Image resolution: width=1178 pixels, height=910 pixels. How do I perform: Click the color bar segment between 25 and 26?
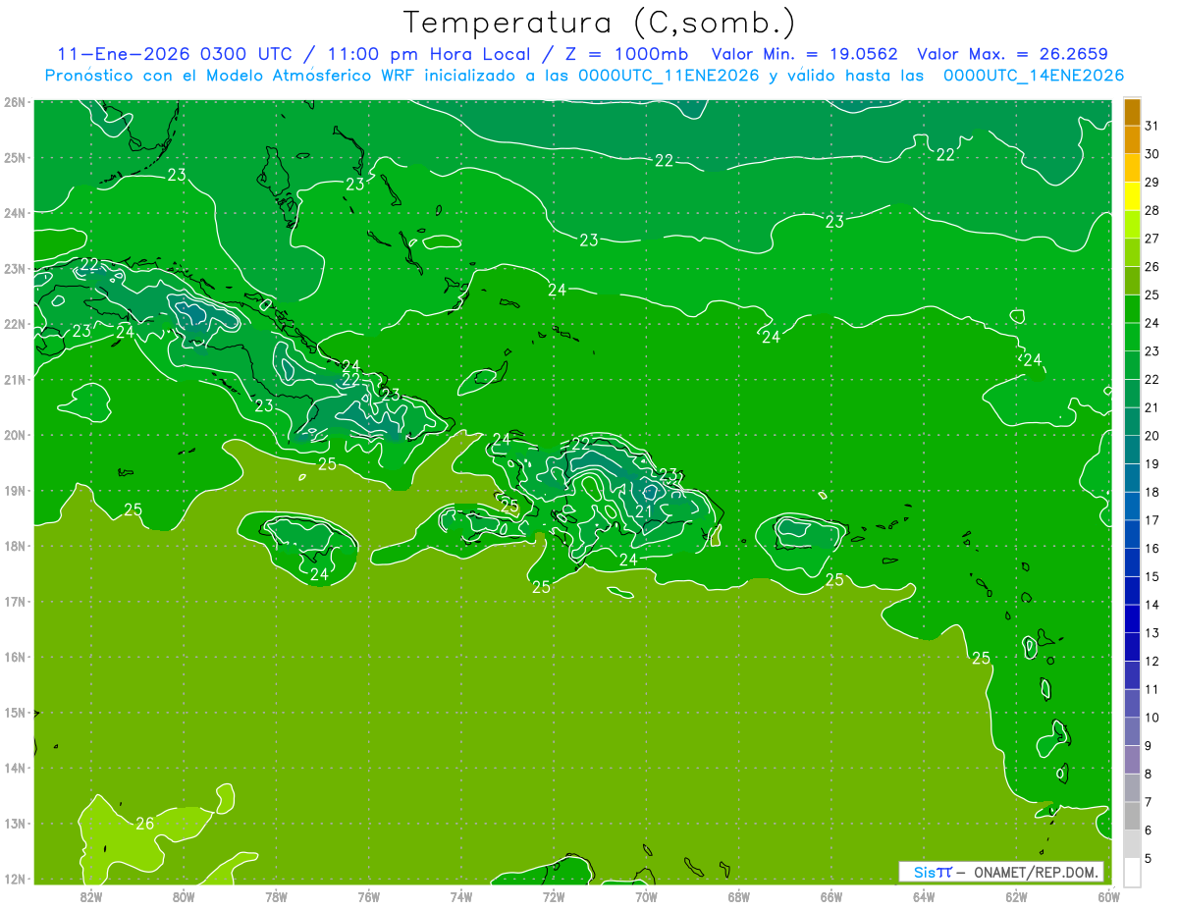(1132, 281)
